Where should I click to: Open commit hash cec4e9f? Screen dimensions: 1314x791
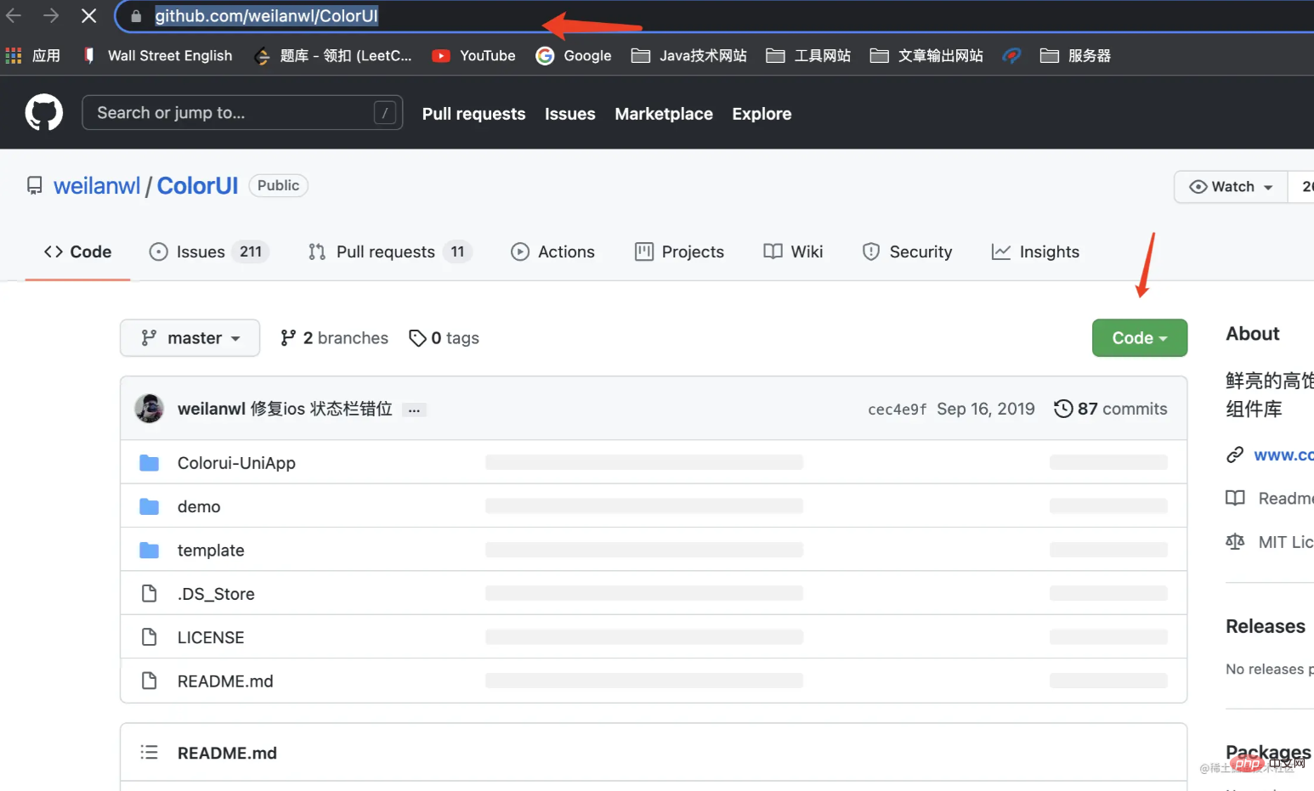coord(898,410)
